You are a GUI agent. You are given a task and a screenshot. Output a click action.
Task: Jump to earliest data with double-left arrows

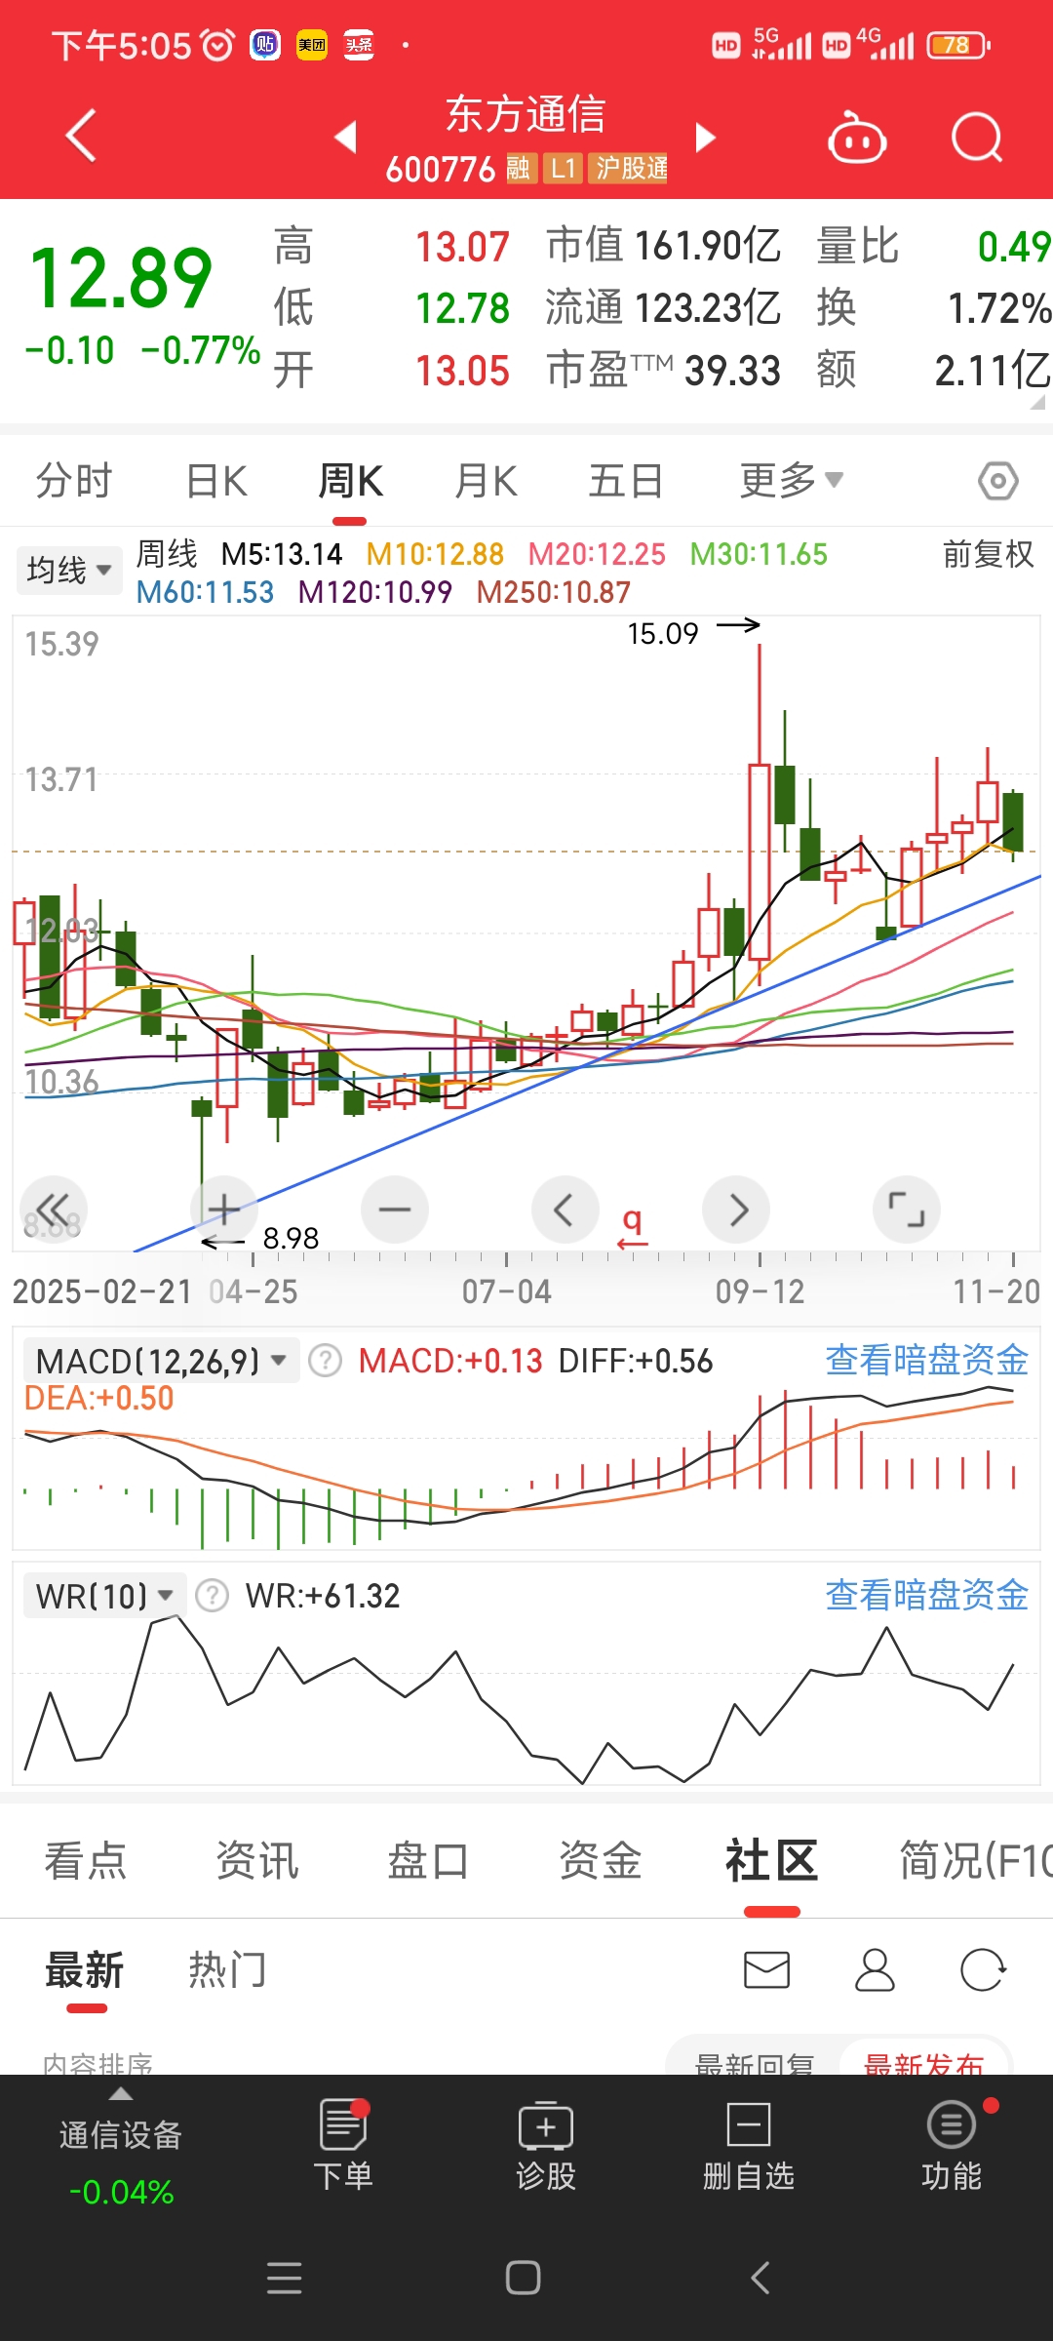pos(54,1210)
